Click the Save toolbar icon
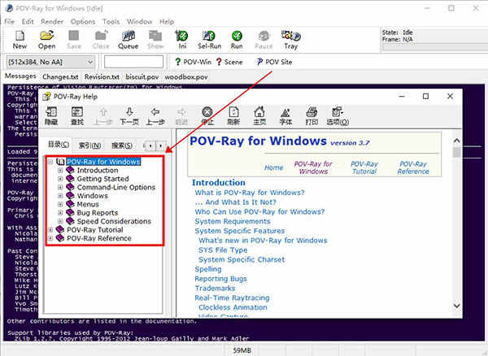 [x=74, y=40]
